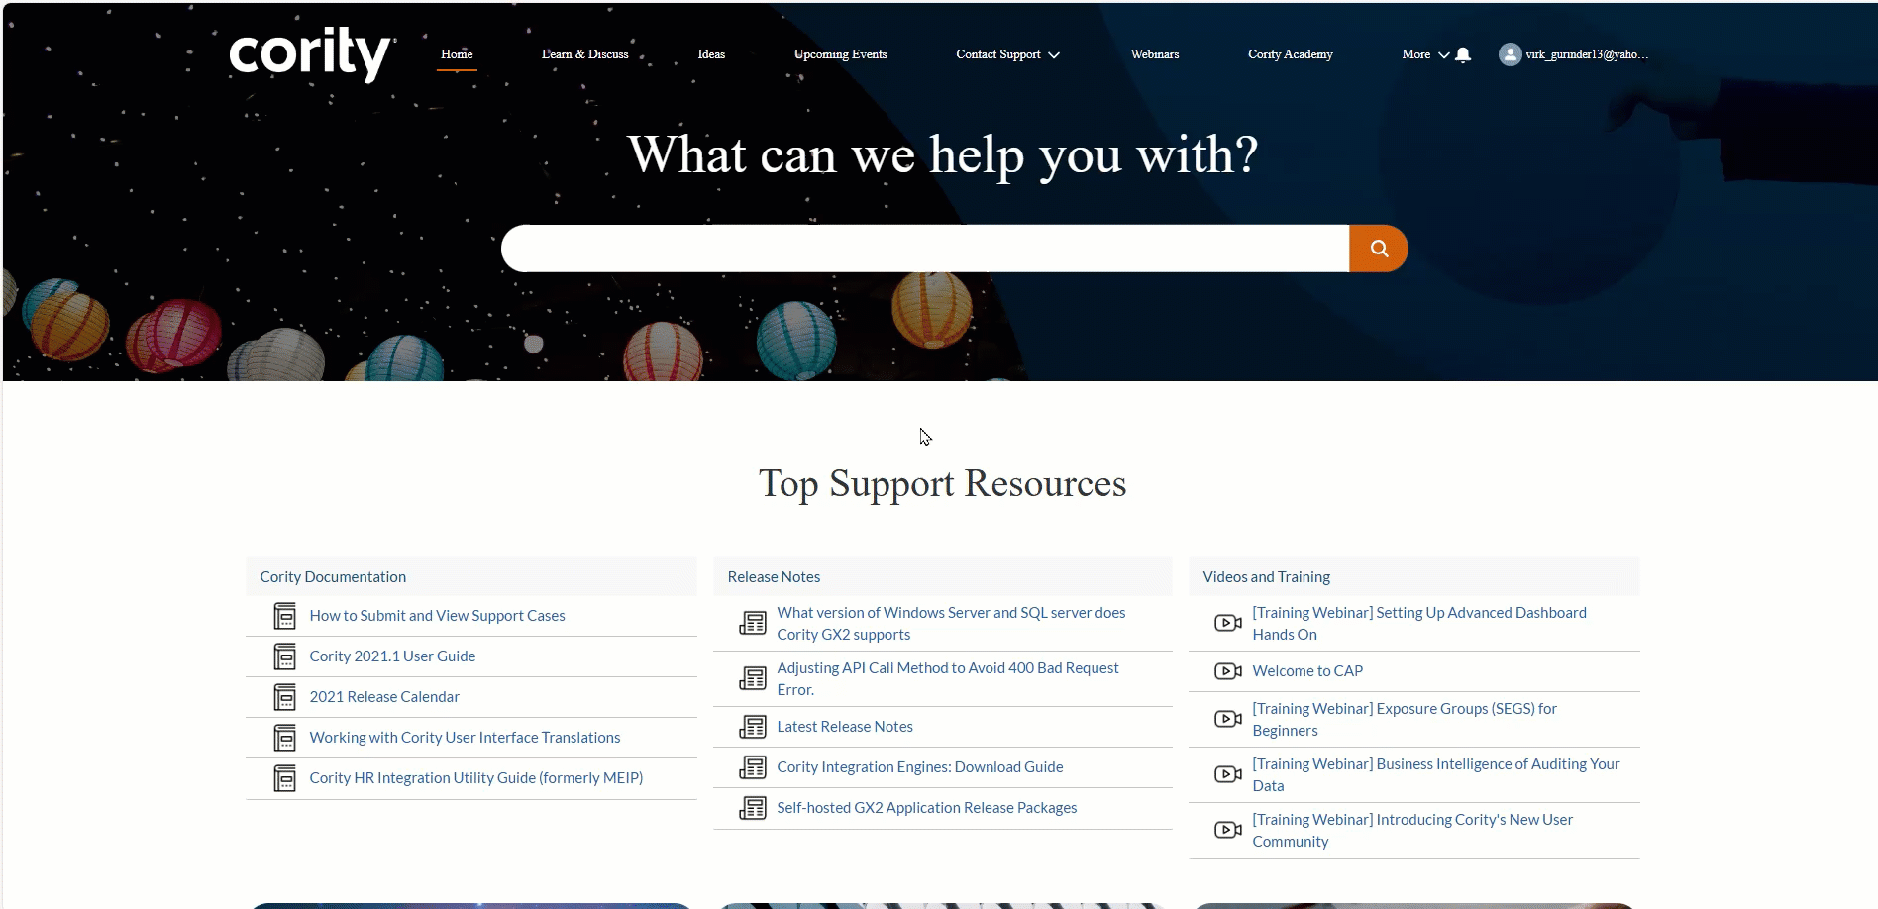Click news icon beside Cority Integration Engines Download Guide
The image size is (1878, 909).
pyautogui.click(x=753, y=767)
